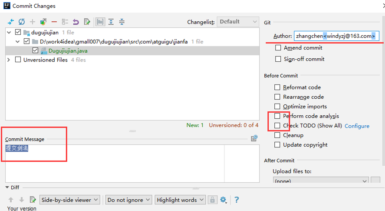
Task: Click the IntelliJ logo in title bar
Action: coord(7,5)
